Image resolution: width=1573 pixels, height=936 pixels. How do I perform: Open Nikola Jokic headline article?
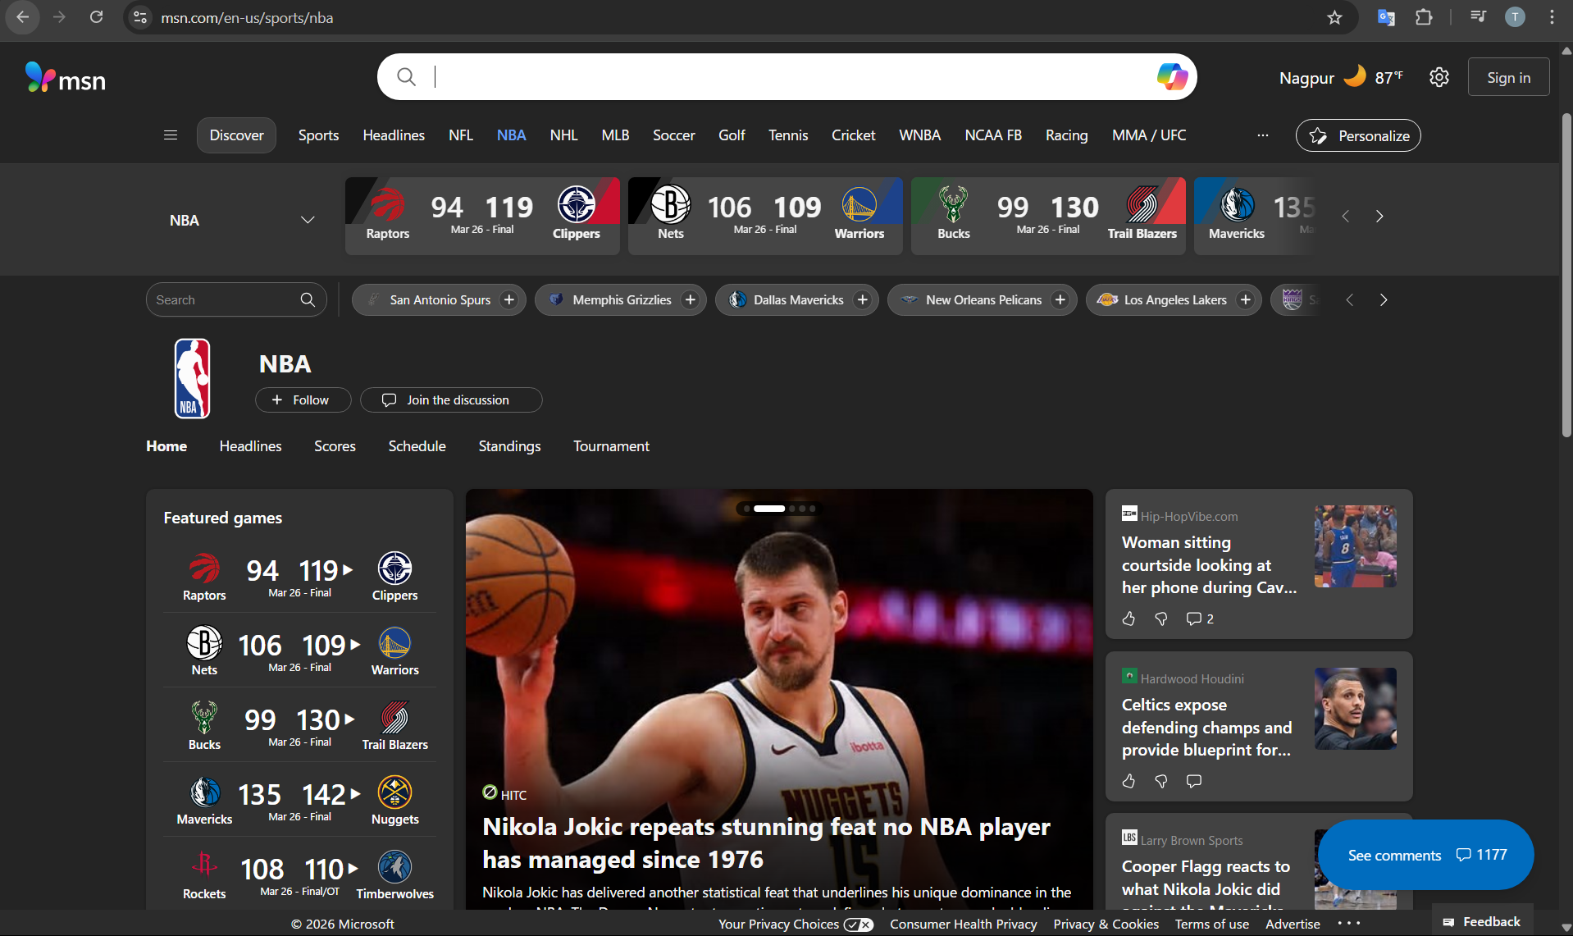(766, 842)
